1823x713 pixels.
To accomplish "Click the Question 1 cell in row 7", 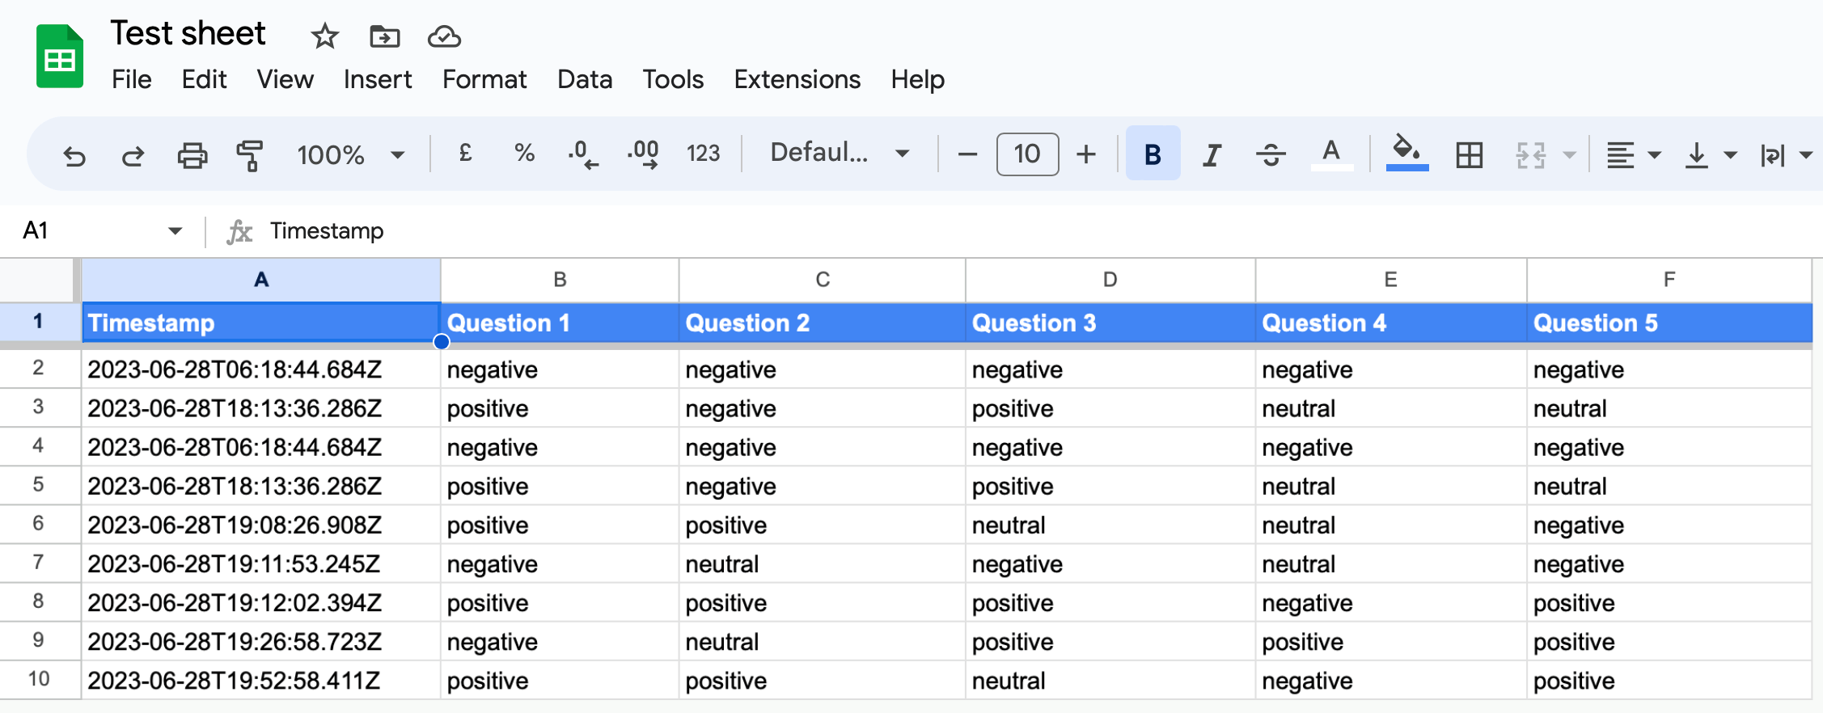I will (x=560, y=563).
